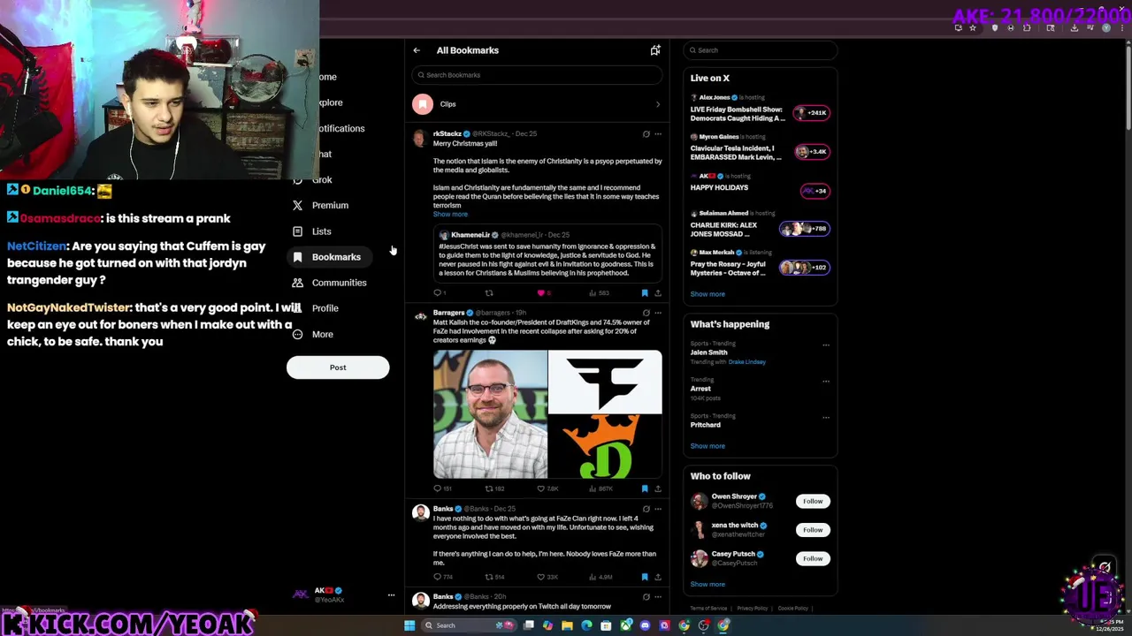Image resolution: width=1132 pixels, height=636 pixels.
Task: Like the Barragers post
Action: (548, 488)
